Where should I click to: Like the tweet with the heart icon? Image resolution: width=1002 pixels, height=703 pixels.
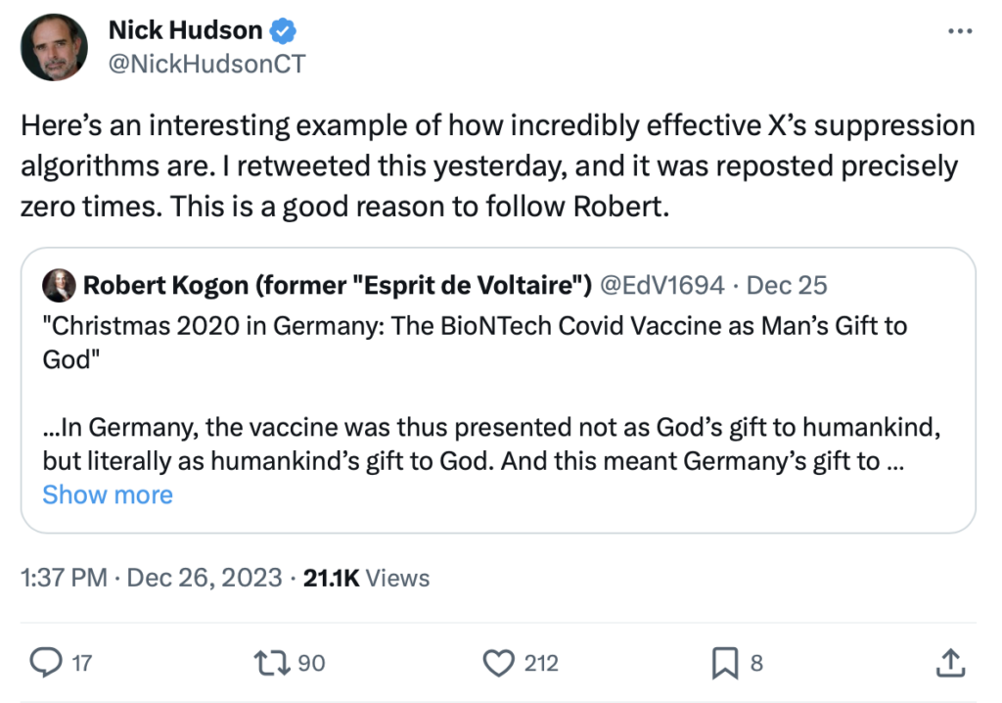coord(500,663)
